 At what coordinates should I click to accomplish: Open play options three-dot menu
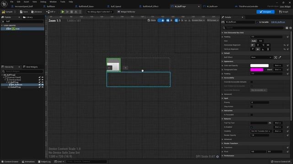click(x=80, y=12)
